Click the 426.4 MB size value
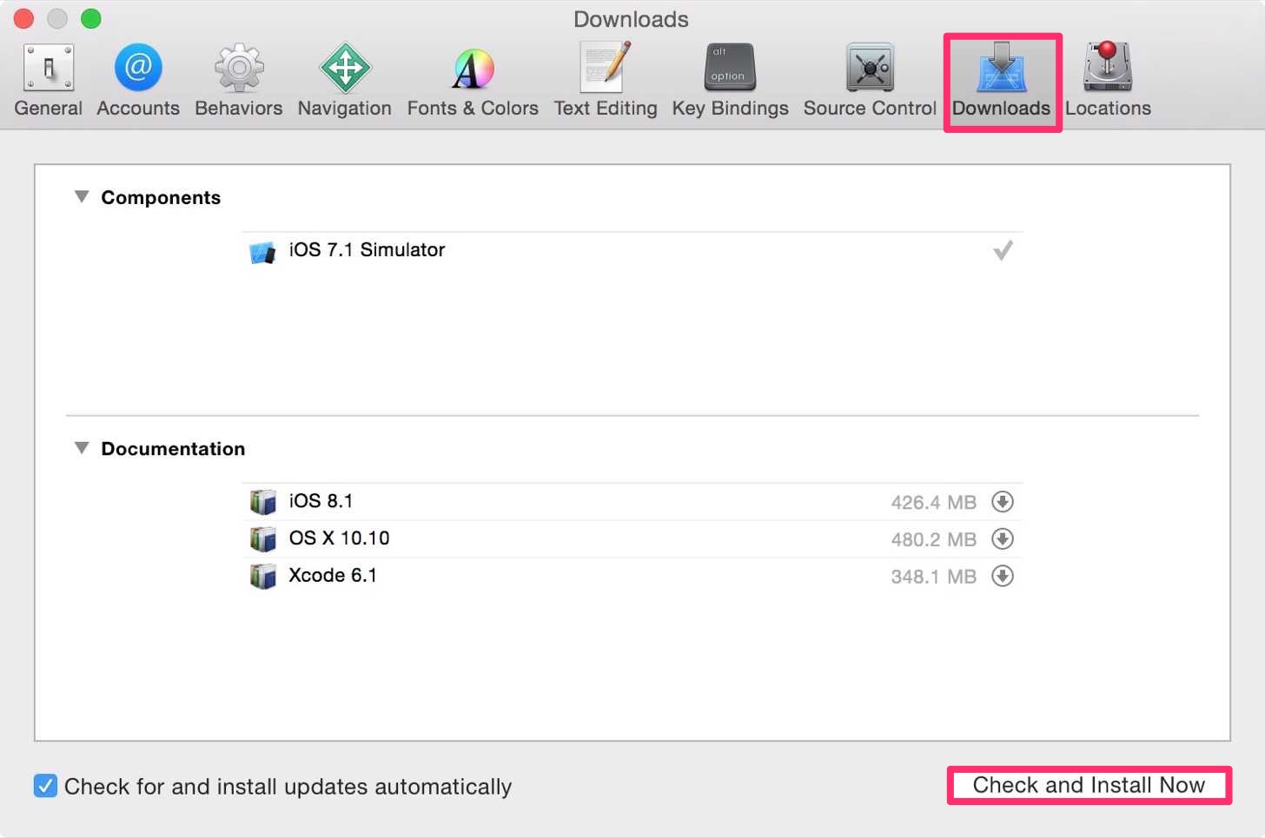Image resolution: width=1265 pixels, height=838 pixels. click(934, 503)
